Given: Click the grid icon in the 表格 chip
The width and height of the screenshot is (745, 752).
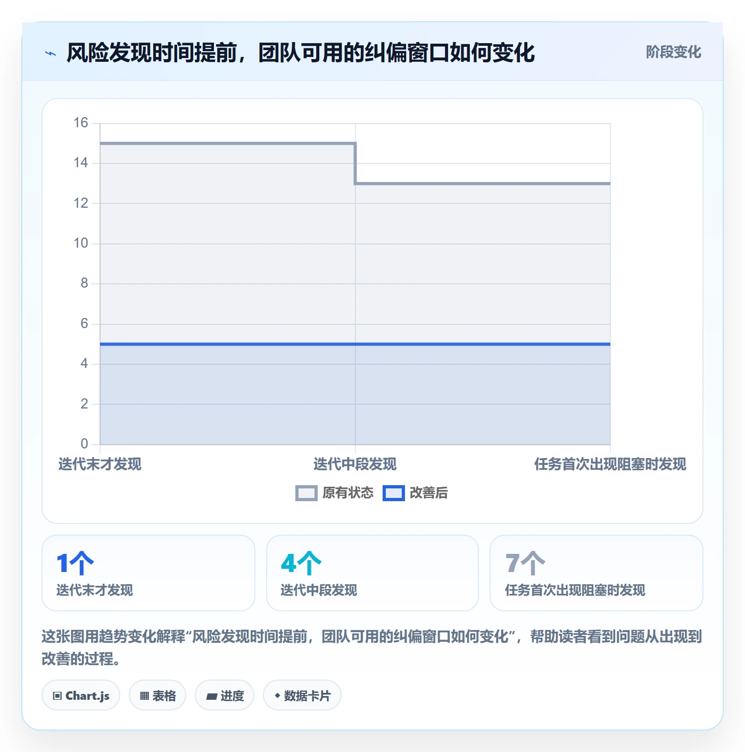Looking at the screenshot, I should [144, 696].
